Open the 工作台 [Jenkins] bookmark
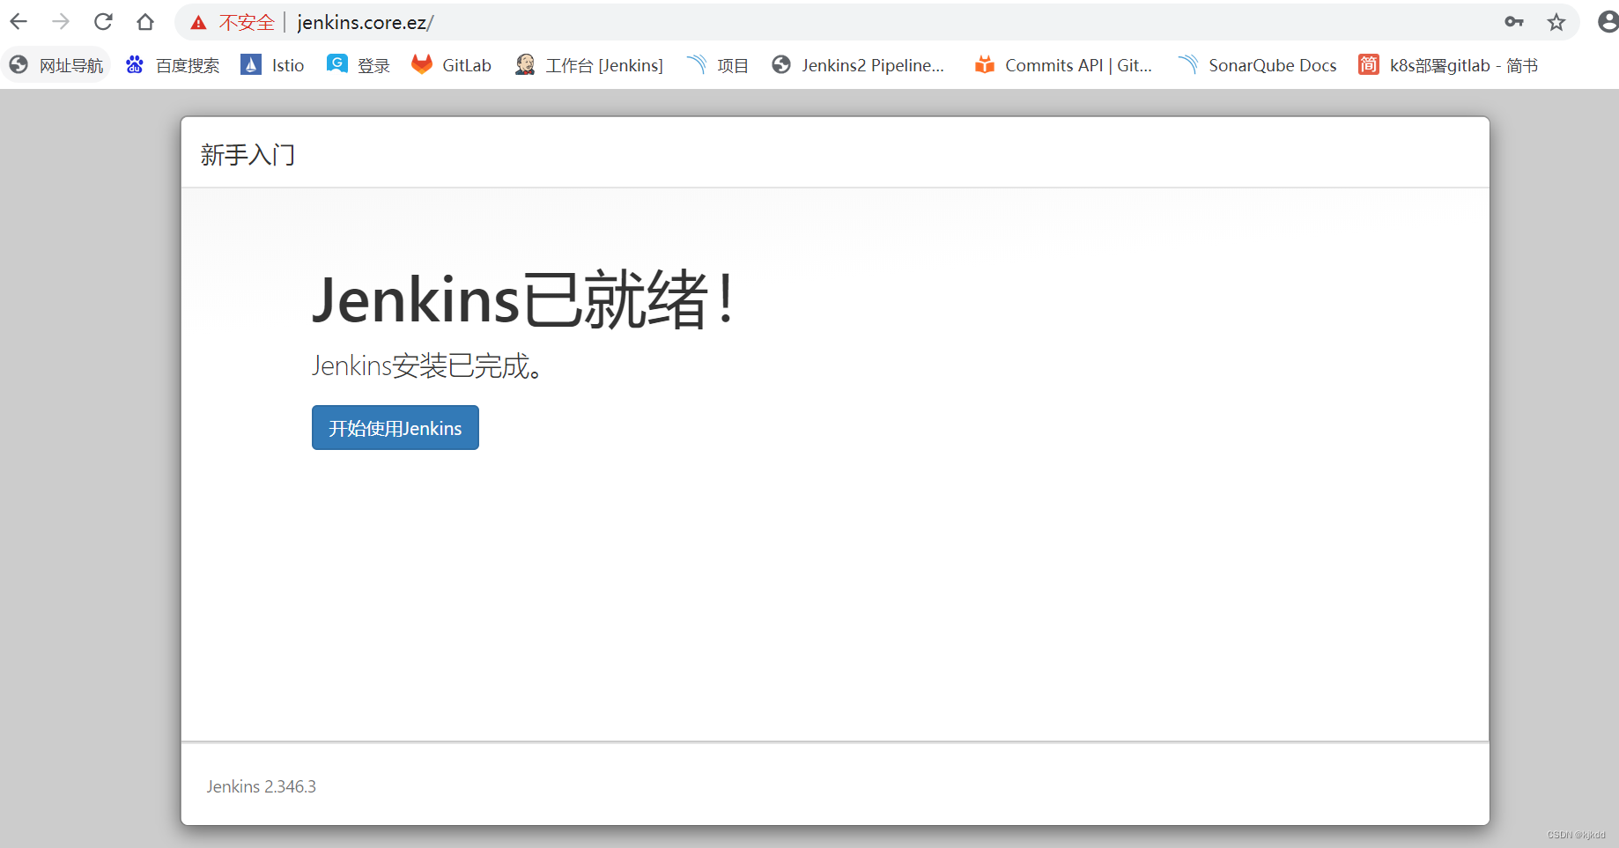 [x=589, y=65]
